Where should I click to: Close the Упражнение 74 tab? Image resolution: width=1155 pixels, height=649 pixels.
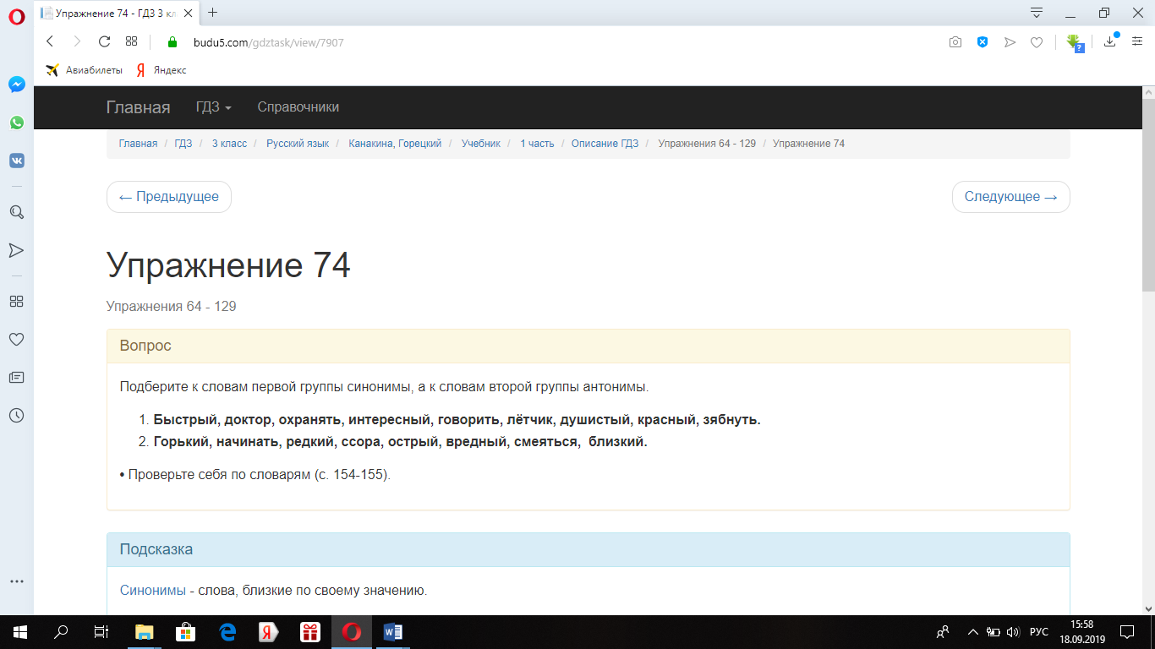pos(189,13)
